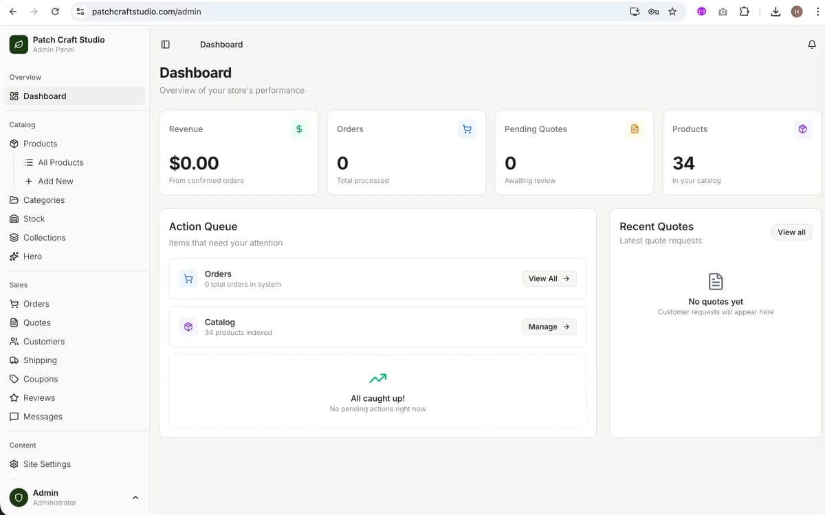825x515 pixels.
Task: Click the Pending Quotes document icon
Action: (x=635, y=129)
